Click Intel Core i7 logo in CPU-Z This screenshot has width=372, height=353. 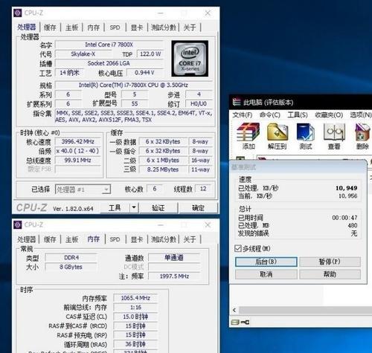(190, 59)
